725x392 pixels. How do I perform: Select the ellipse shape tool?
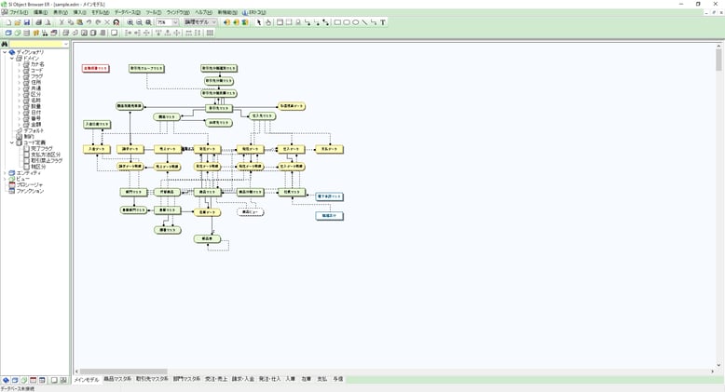click(x=356, y=22)
